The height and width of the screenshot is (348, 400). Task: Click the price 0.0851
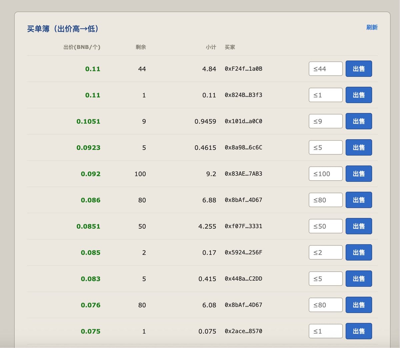88,226
